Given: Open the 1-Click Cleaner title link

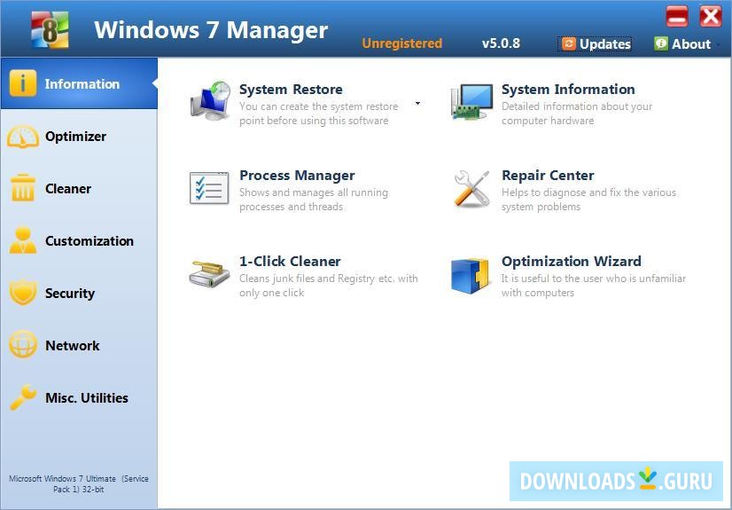Looking at the screenshot, I should click(x=290, y=262).
